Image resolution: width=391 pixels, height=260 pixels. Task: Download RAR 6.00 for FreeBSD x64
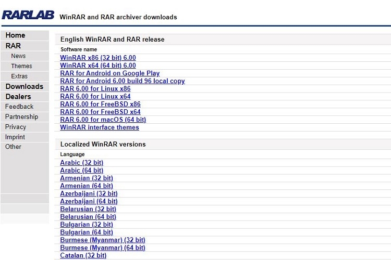point(100,112)
